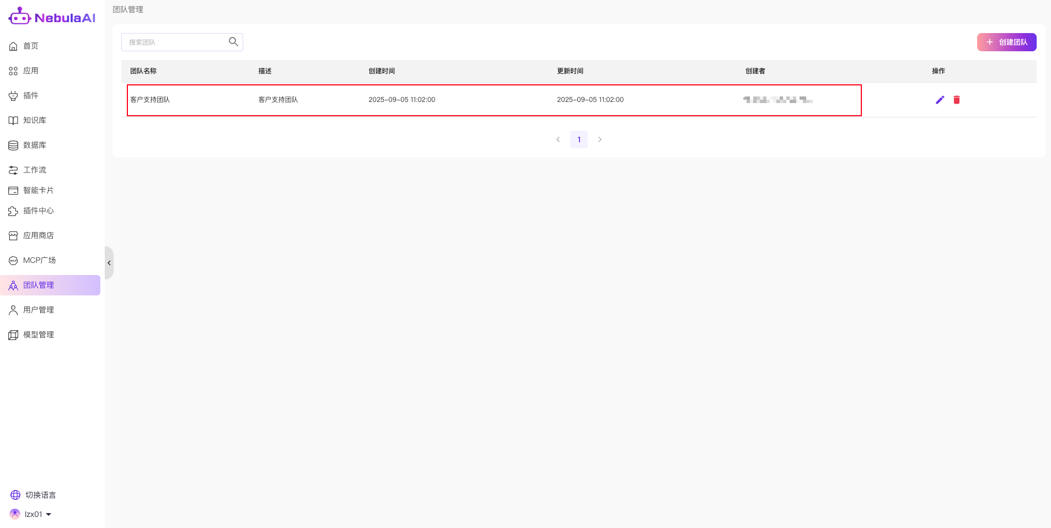
Task: Click the 插件 plugin icon in sidebar
Action: point(13,96)
